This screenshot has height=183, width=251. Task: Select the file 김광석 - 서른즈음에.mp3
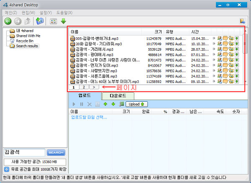point(97,76)
